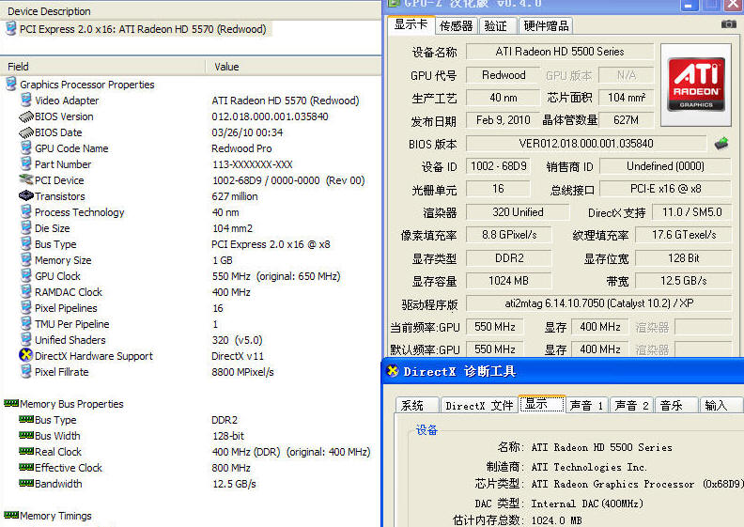Open the 音乐 tab in DirectX tool
The image size is (744, 527).
(675, 405)
